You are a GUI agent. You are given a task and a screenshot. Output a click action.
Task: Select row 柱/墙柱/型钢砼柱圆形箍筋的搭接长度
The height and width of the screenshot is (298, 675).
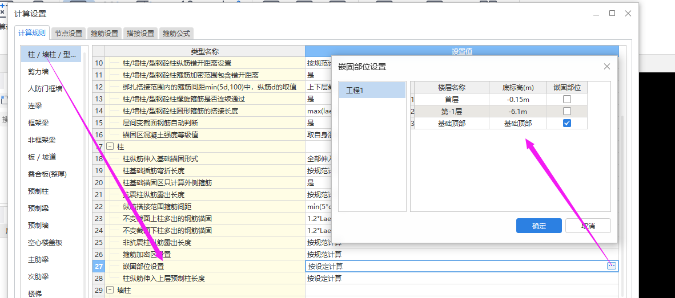[x=205, y=111]
